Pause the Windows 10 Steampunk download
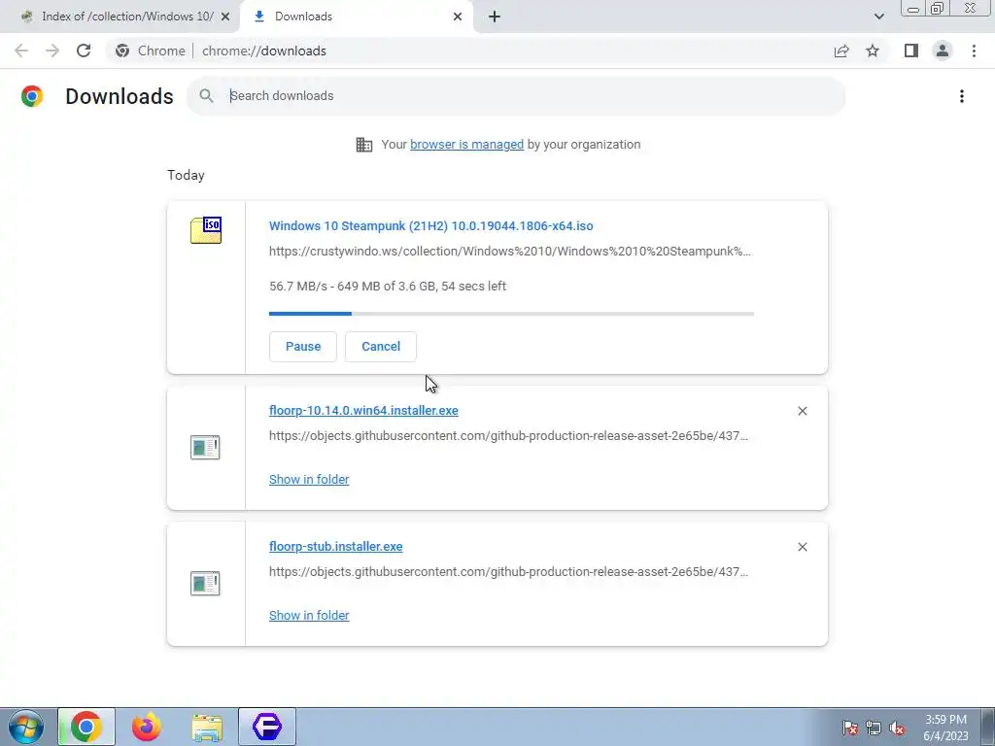The image size is (995, 746). tap(303, 347)
